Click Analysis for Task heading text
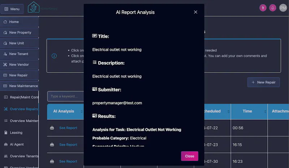Image resolution: width=289 pixels, height=168 pixels. [x=137, y=130]
